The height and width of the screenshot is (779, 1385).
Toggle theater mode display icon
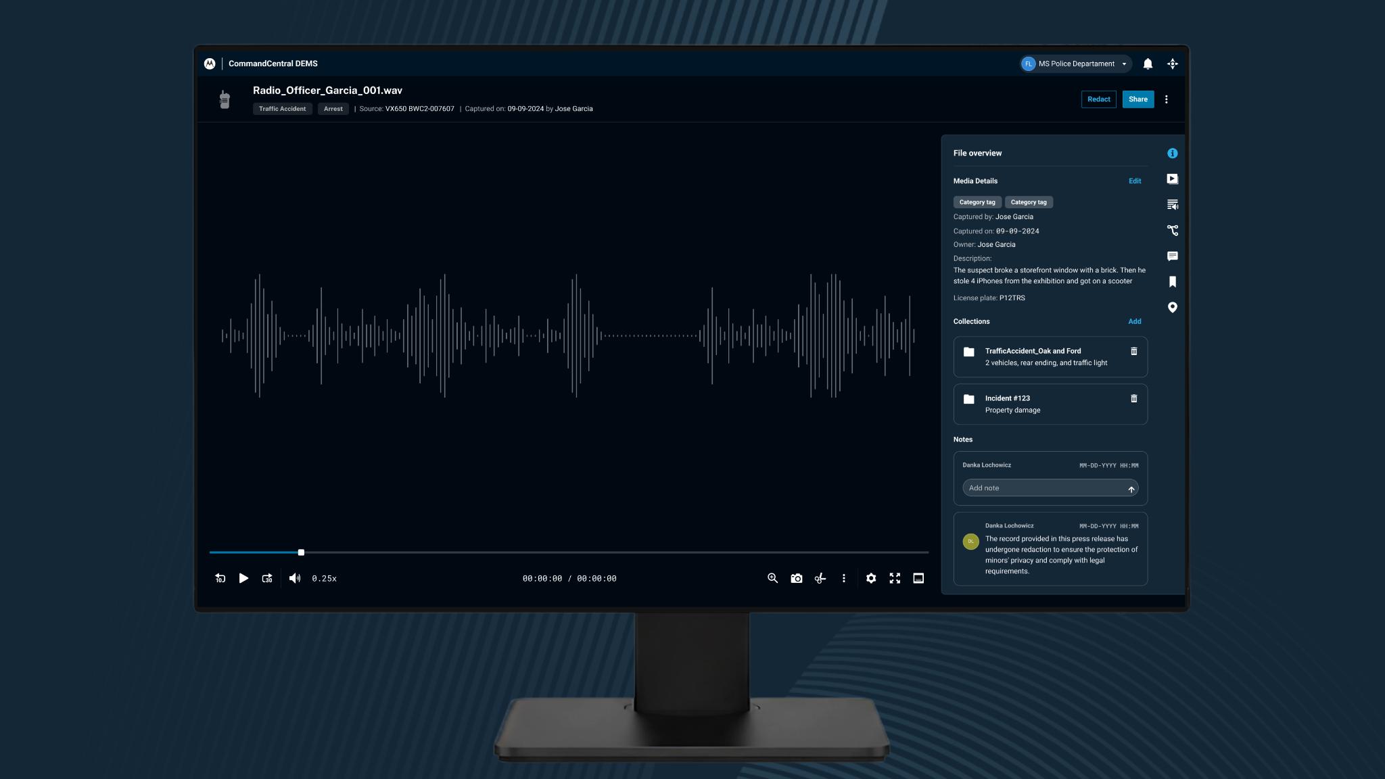(x=918, y=578)
